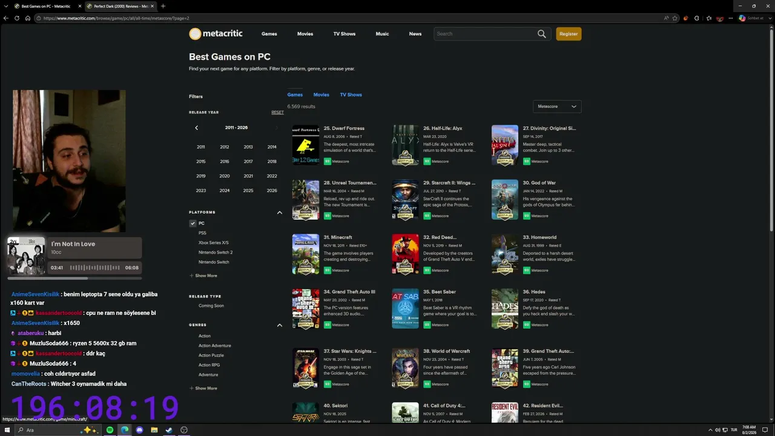Filter by Coming Soon release type

[x=211, y=306]
